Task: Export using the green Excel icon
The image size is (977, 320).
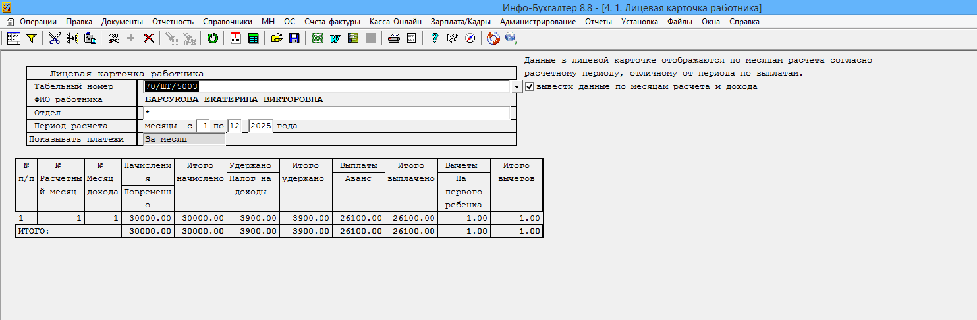Action: pyautogui.click(x=317, y=38)
